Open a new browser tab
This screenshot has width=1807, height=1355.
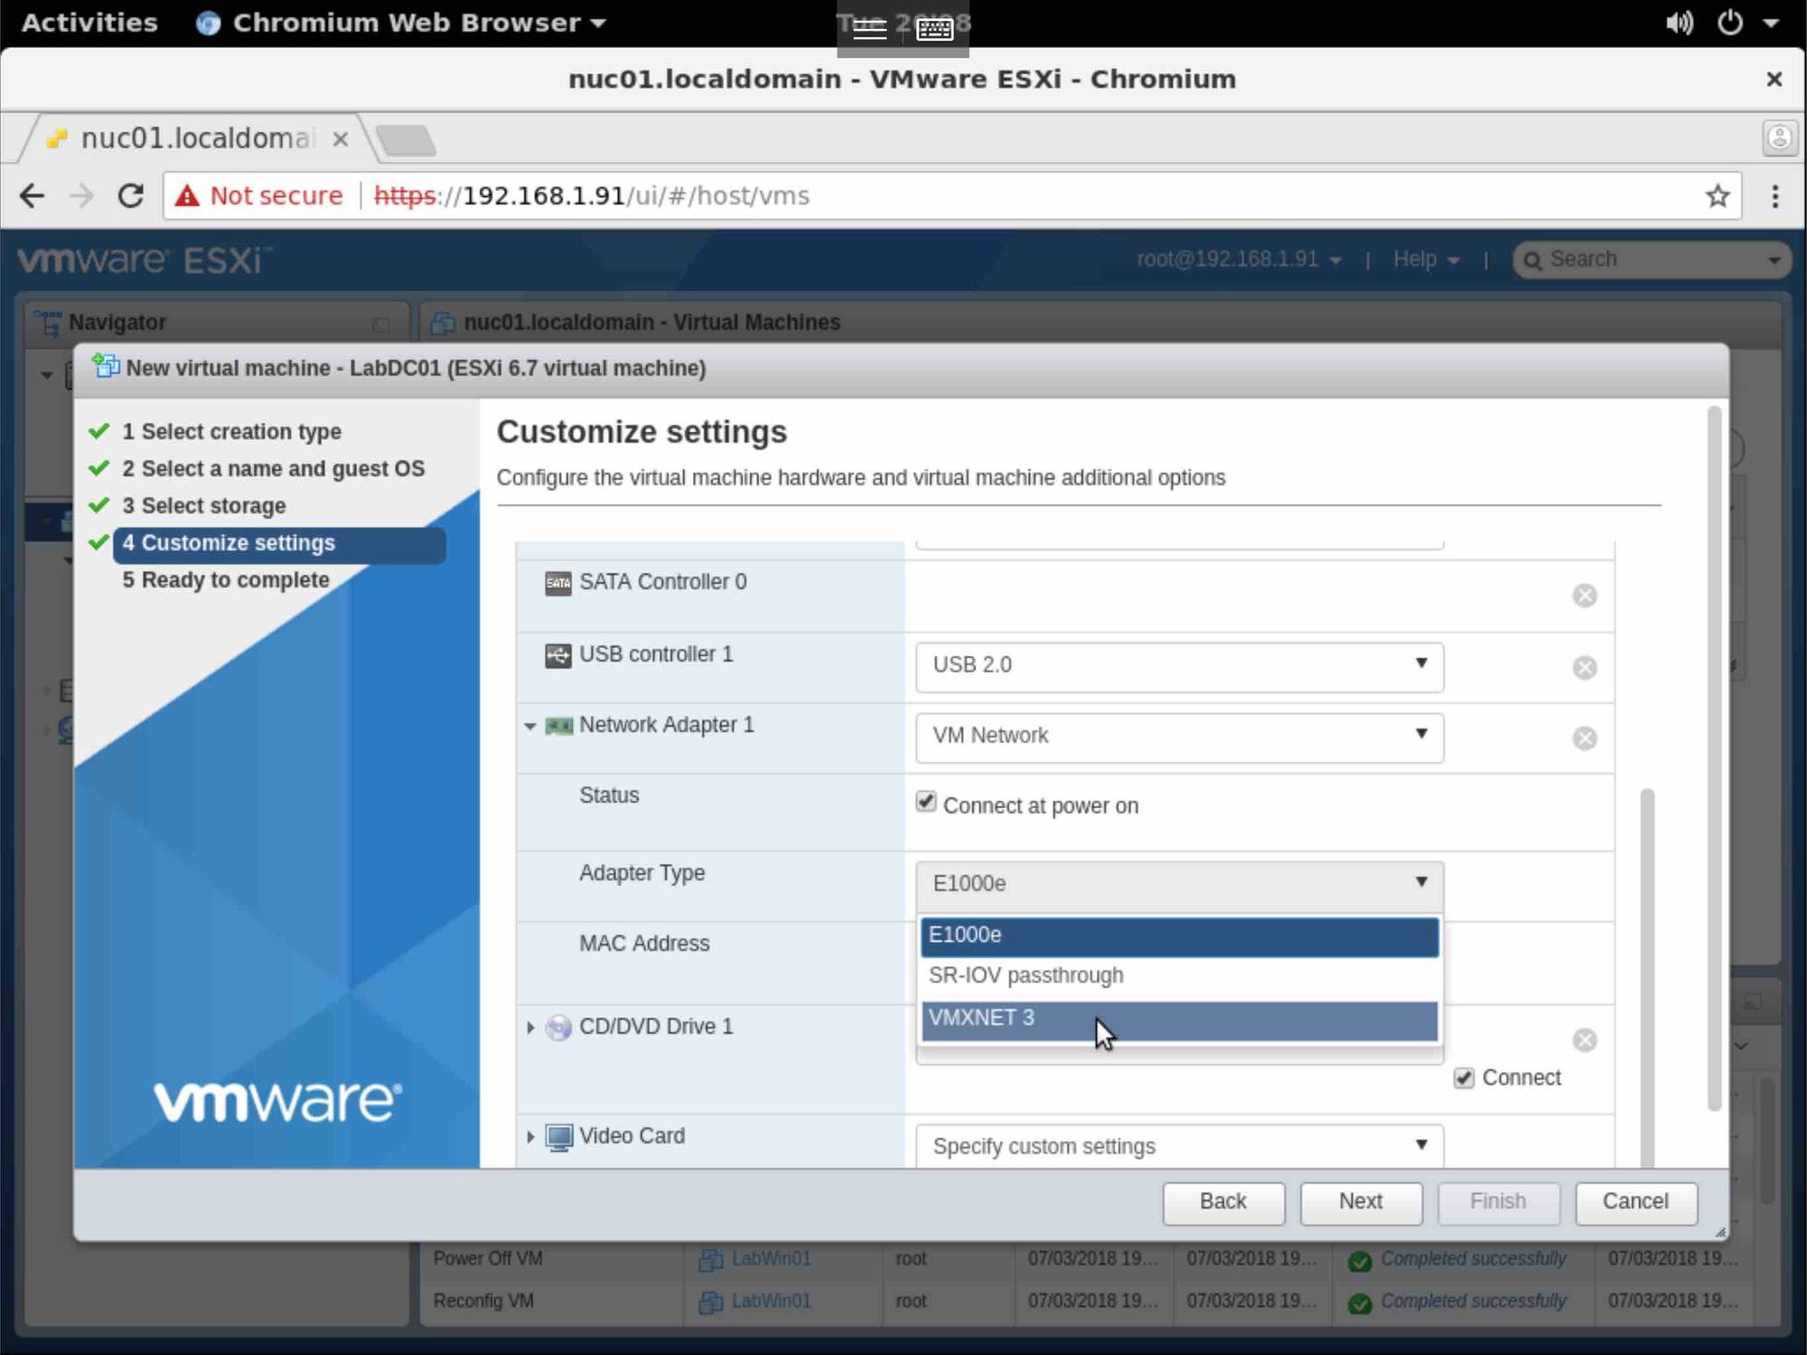point(406,140)
